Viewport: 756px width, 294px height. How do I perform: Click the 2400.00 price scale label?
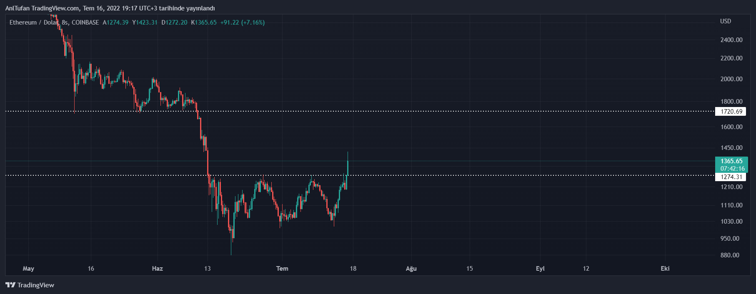click(731, 40)
